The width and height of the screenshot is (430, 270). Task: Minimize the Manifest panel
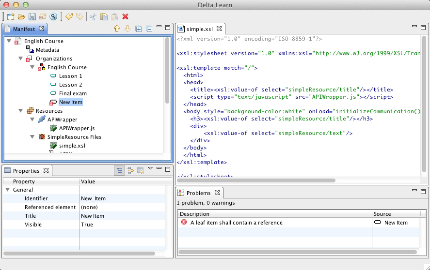(159, 26)
